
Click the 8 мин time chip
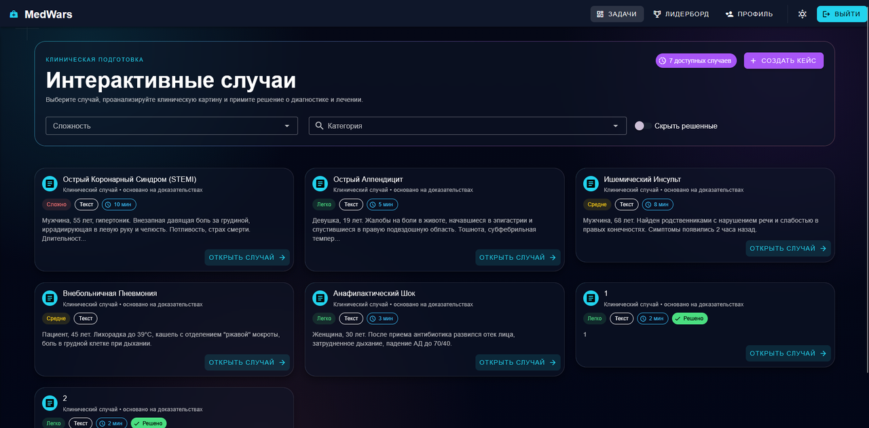[x=658, y=204]
